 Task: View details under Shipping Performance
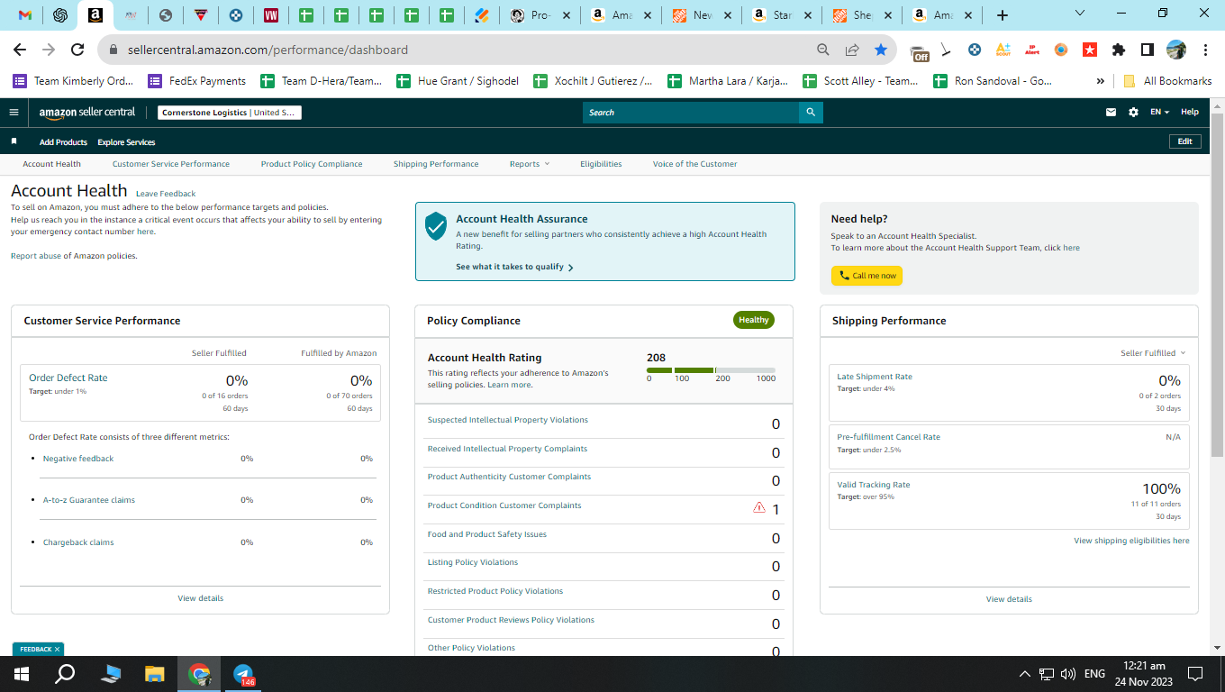[x=1009, y=599]
